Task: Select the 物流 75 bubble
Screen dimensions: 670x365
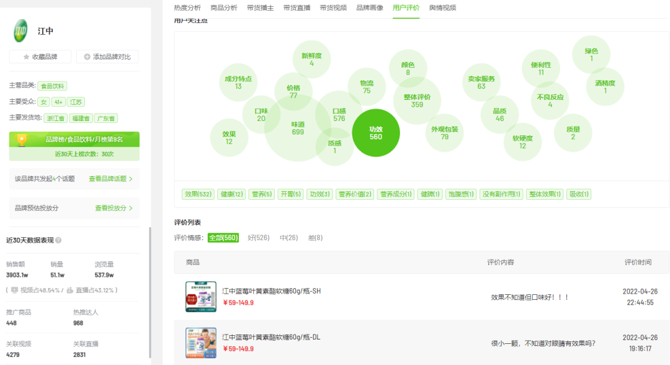Action: click(367, 87)
